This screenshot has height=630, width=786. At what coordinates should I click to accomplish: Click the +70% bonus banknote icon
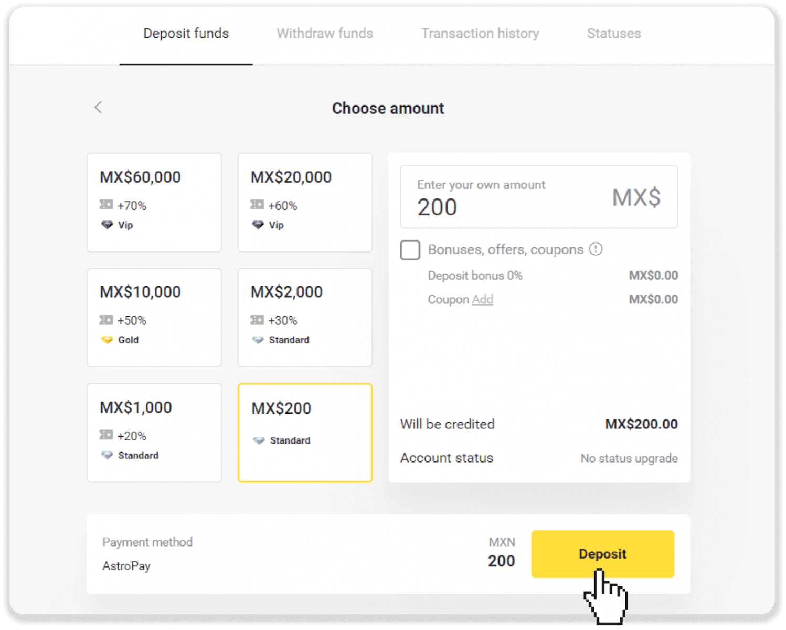(x=105, y=205)
